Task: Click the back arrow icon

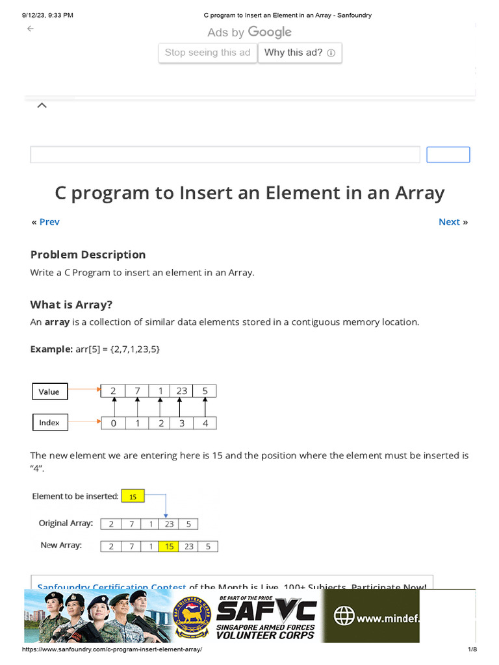Action: pos(30,29)
